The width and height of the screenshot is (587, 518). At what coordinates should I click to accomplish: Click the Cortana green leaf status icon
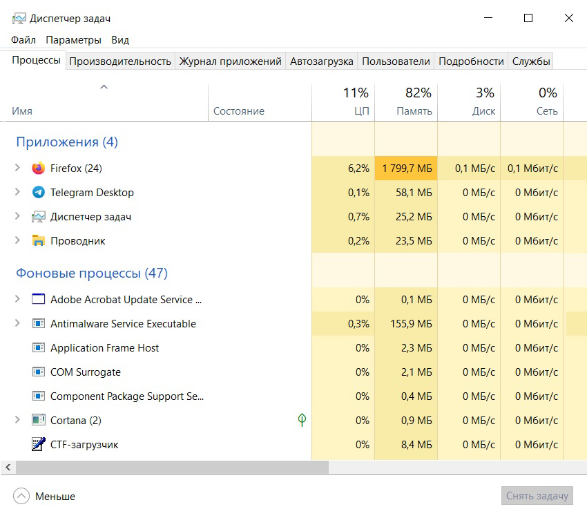(x=302, y=420)
